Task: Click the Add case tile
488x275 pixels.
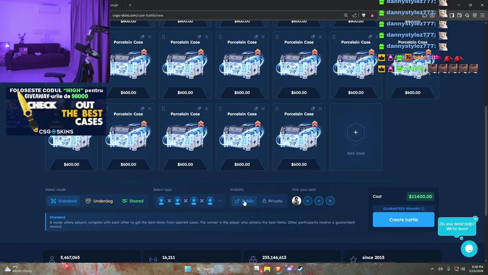Action: tap(356, 137)
